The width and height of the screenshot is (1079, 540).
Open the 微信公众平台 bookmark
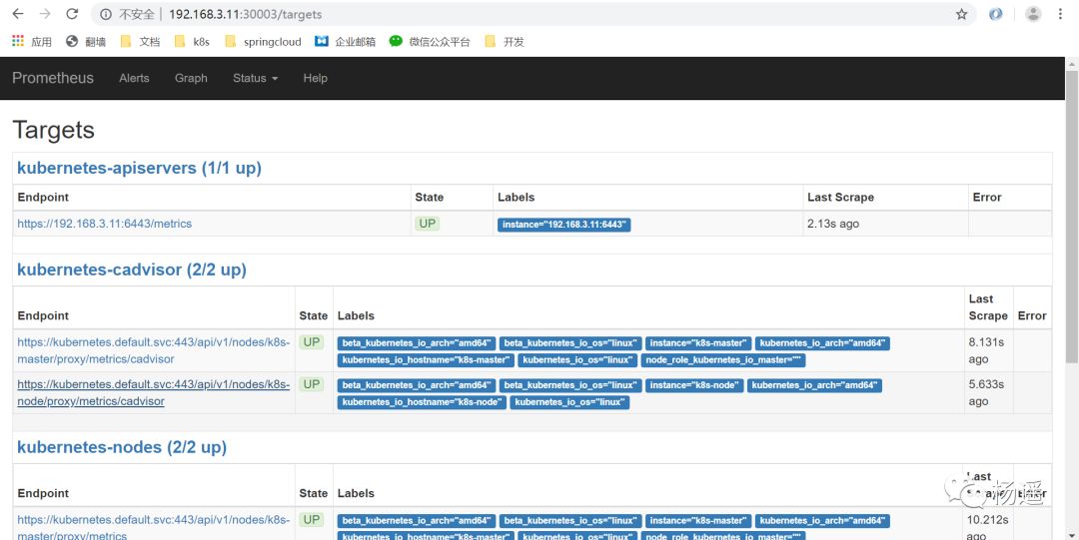tap(430, 41)
